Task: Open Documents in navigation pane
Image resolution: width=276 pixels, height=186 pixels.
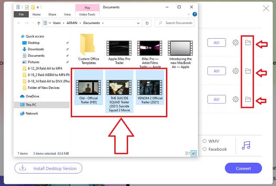Action: (x=36, y=55)
